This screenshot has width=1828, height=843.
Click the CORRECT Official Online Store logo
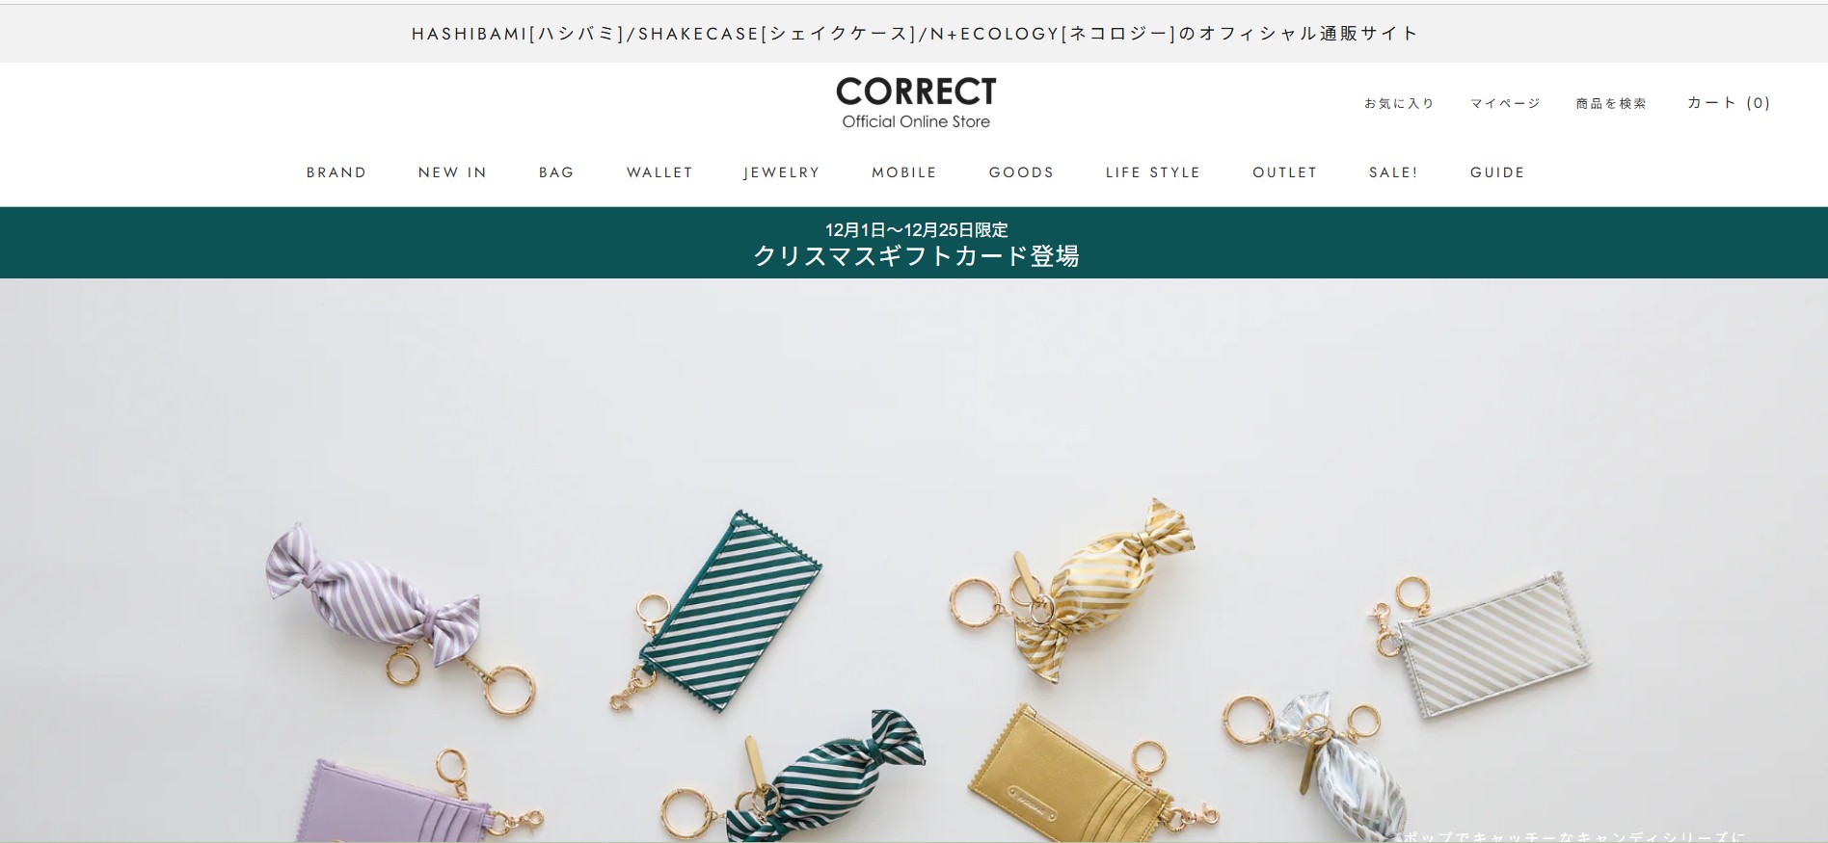(x=916, y=103)
